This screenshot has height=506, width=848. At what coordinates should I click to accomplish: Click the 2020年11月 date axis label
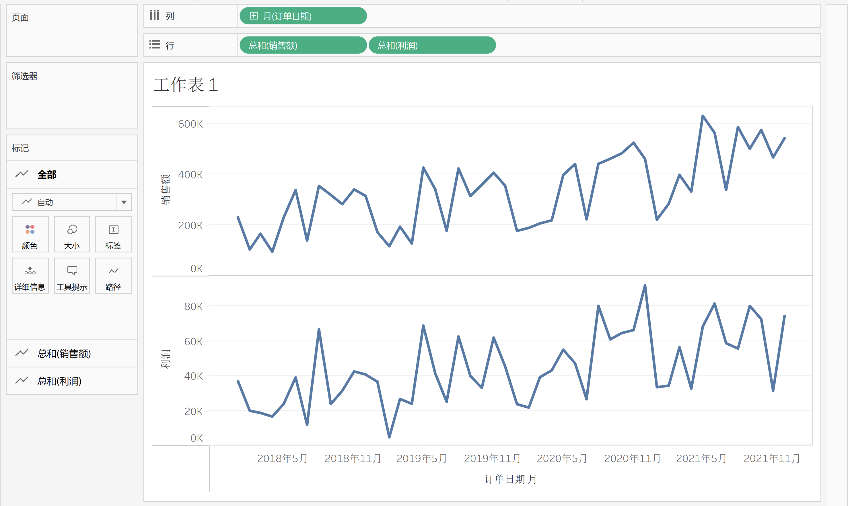click(x=633, y=459)
